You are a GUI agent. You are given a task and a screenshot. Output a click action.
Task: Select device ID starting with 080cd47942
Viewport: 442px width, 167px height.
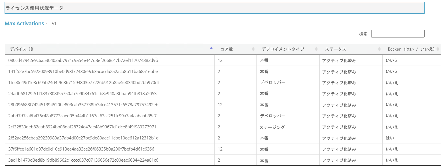tap(83, 60)
